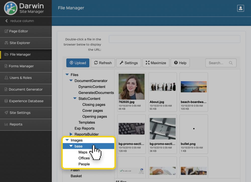Select the Cover pages folder
The height and width of the screenshot is (182, 251).
click(93, 111)
